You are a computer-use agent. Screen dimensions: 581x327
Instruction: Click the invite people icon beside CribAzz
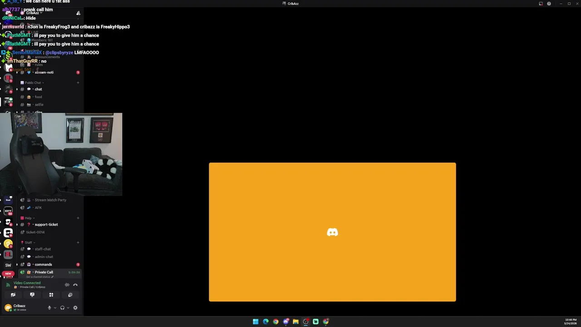[x=78, y=13]
